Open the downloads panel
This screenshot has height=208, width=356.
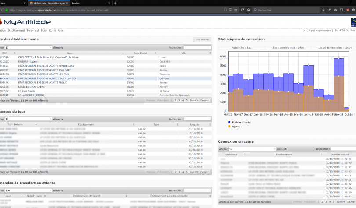point(323,10)
